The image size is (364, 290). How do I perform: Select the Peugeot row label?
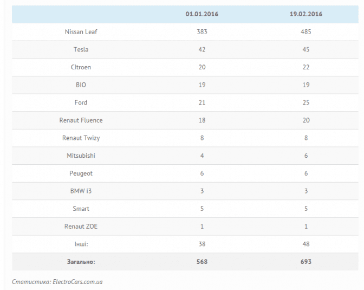(x=81, y=173)
